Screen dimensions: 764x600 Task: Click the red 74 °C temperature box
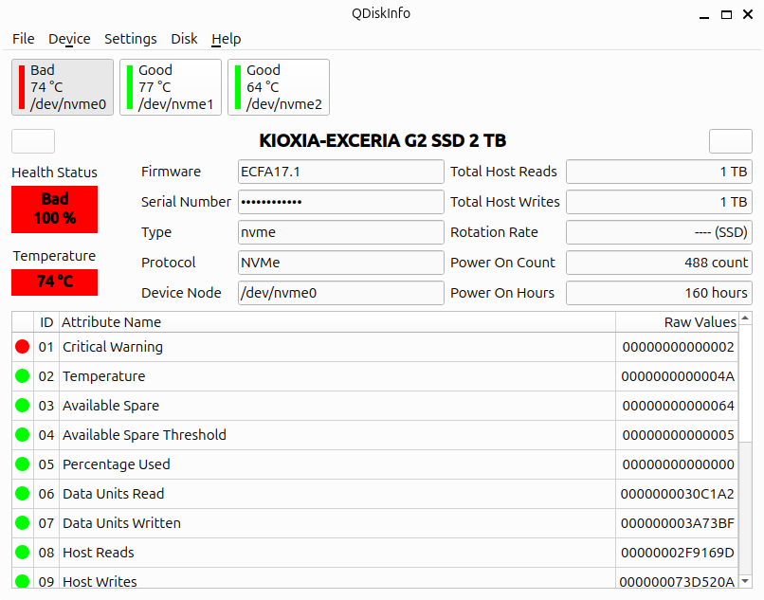click(x=55, y=282)
